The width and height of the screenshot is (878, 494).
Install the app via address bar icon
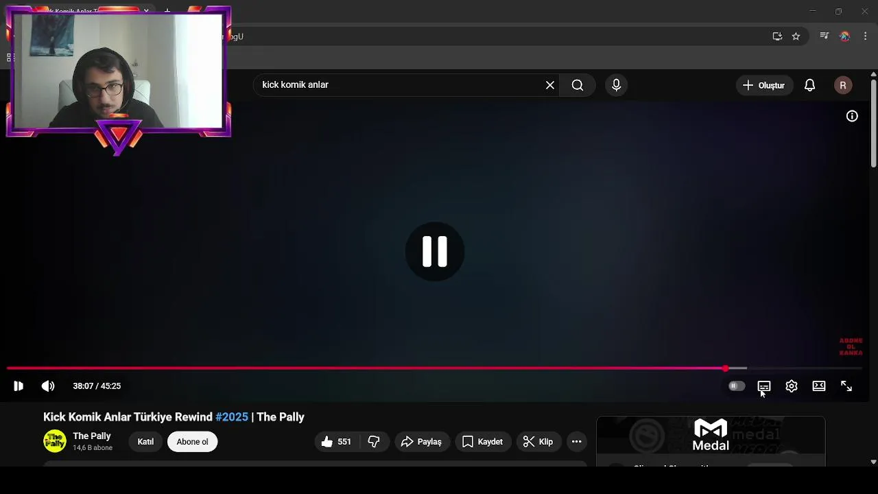pos(777,36)
